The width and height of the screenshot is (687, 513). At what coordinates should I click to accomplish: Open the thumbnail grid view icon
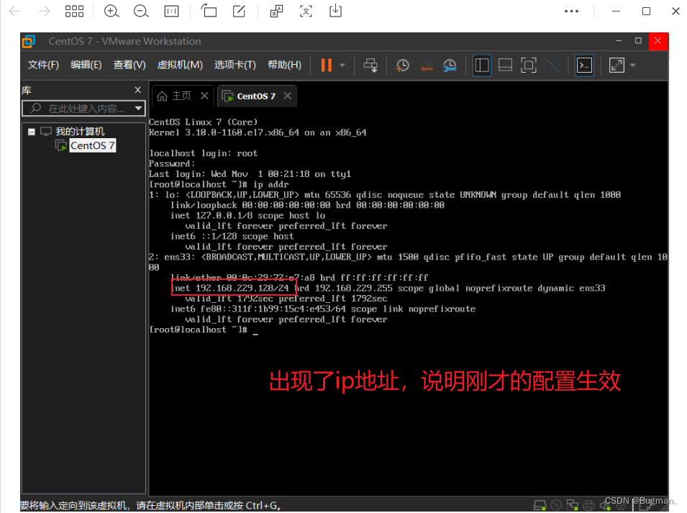click(74, 11)
